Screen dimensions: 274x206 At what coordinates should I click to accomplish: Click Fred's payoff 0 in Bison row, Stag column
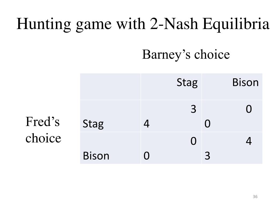[146, 156]
